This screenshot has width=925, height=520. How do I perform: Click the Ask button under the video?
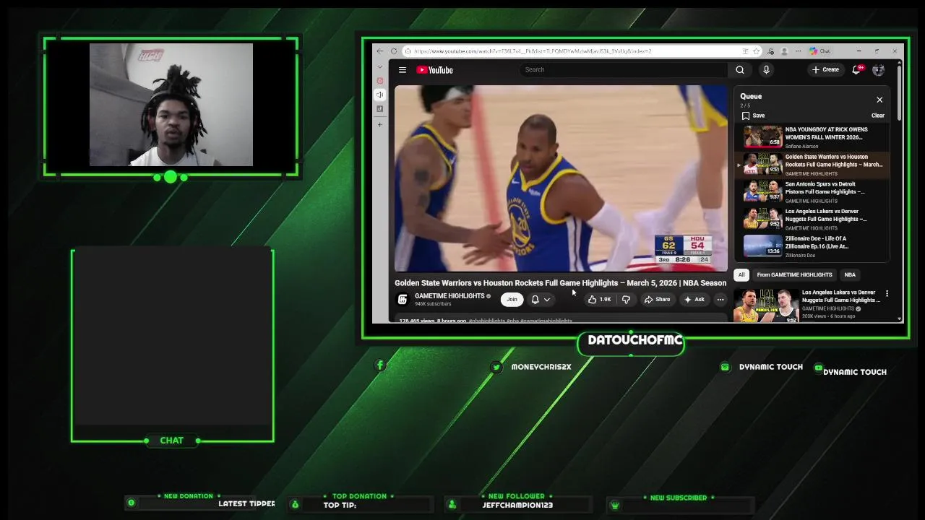(x=694, y=300)
